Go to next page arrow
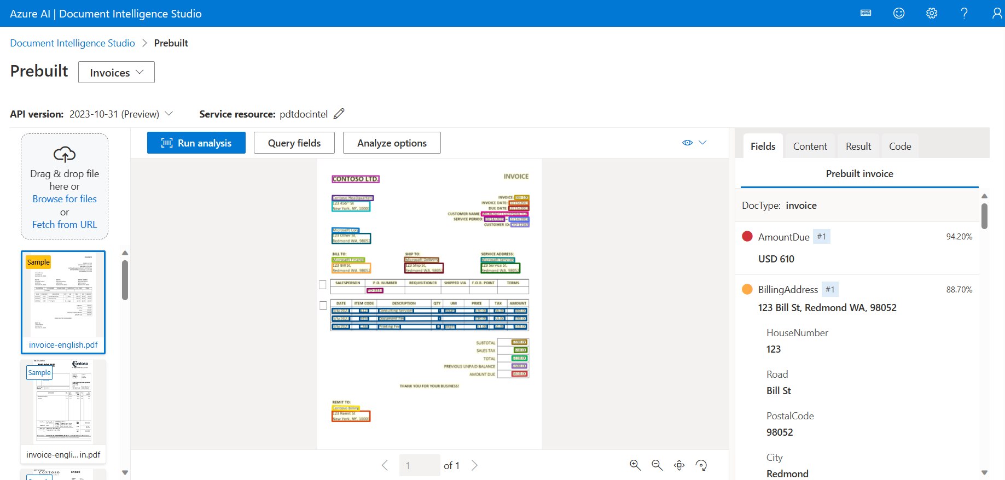The image size is (1005, 480). 474,465
